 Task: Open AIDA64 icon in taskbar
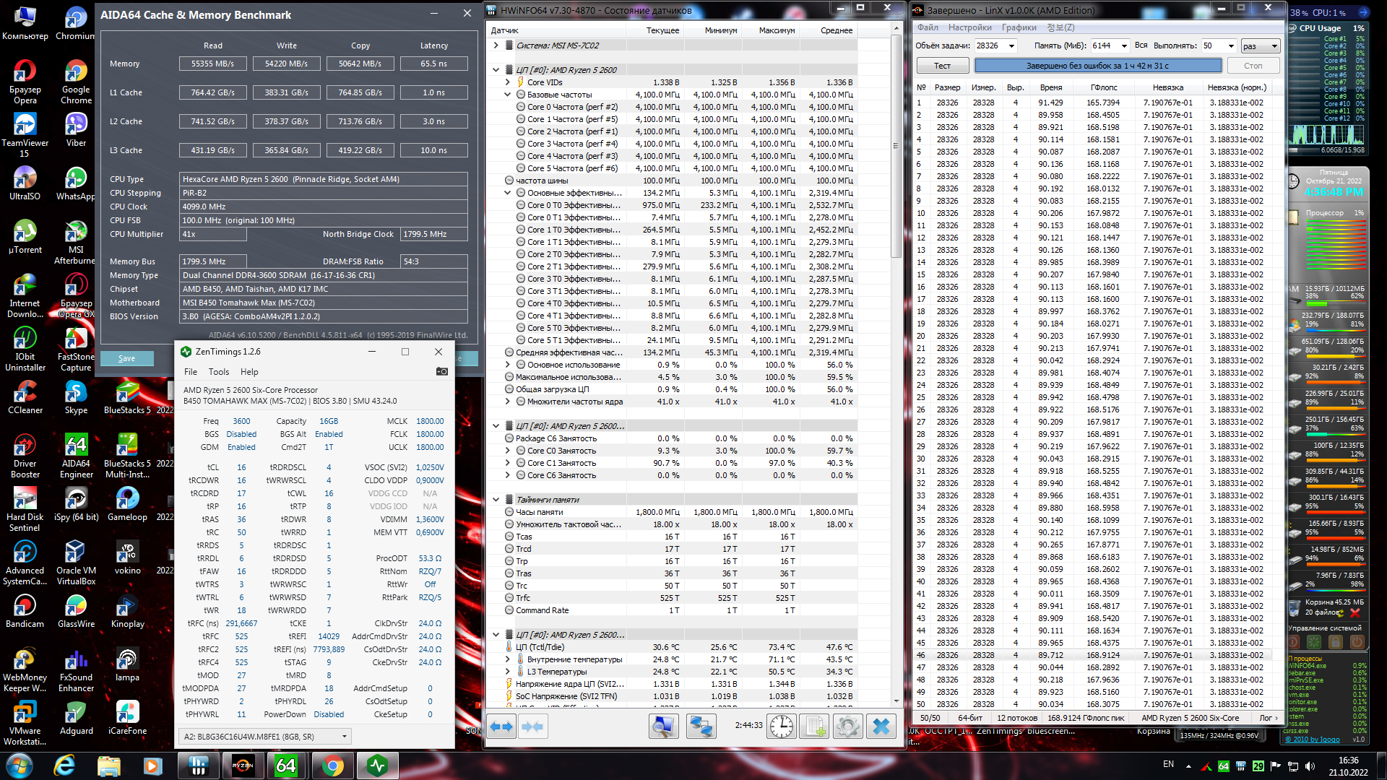tap(286, 766)
